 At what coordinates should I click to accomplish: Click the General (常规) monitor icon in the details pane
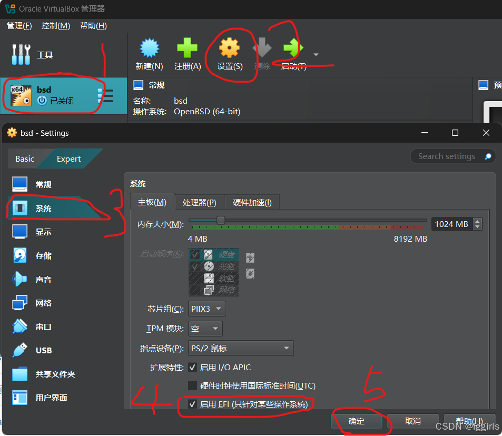coord(139,85)
